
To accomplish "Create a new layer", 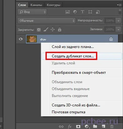I will click(x=103, y=126).
